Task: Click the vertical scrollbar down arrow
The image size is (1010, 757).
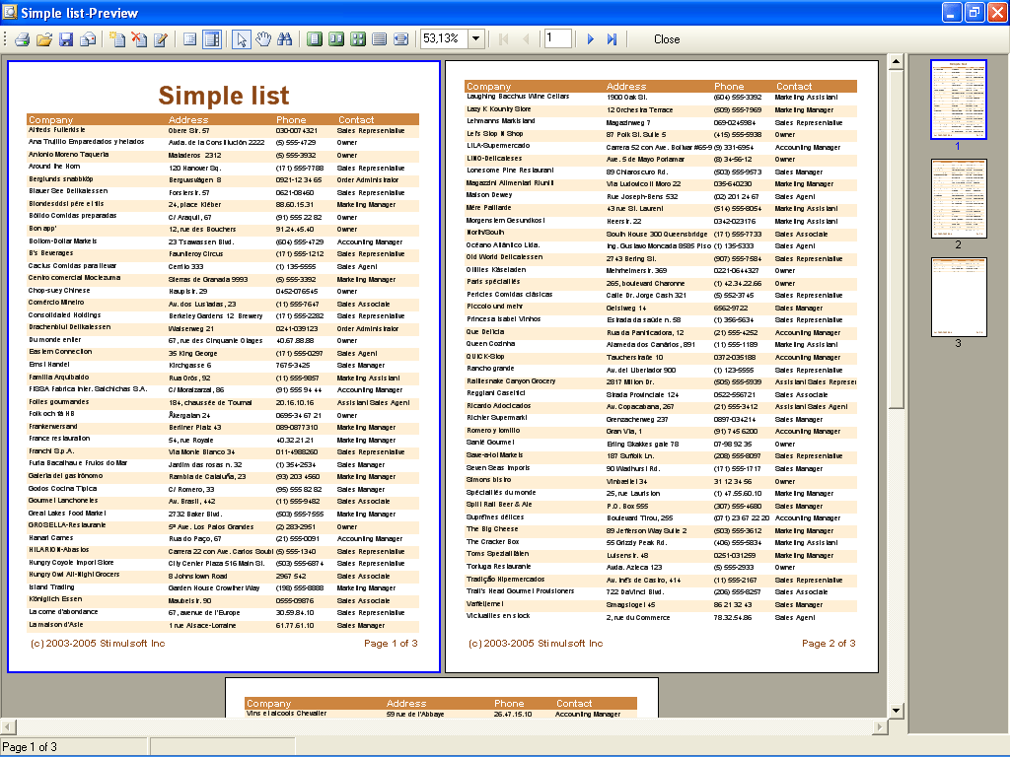Action: pyautogui.click(x=896, y=710)
